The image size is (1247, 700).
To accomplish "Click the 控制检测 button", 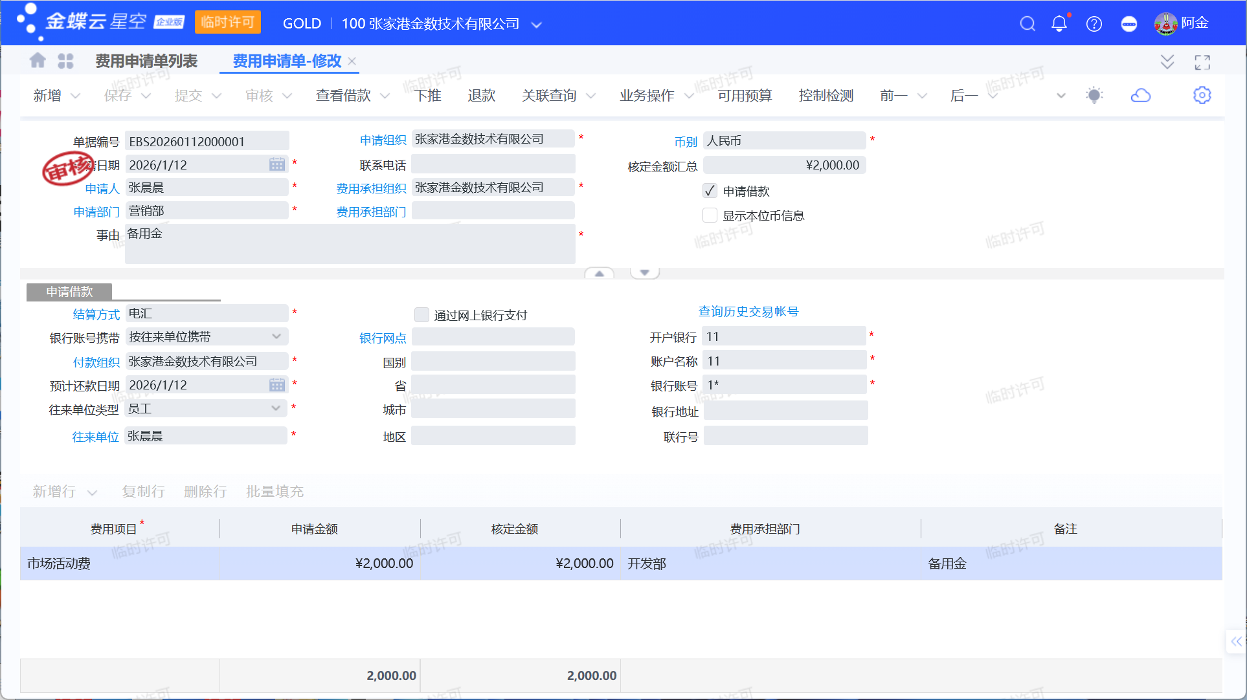I will coord(826,96).
